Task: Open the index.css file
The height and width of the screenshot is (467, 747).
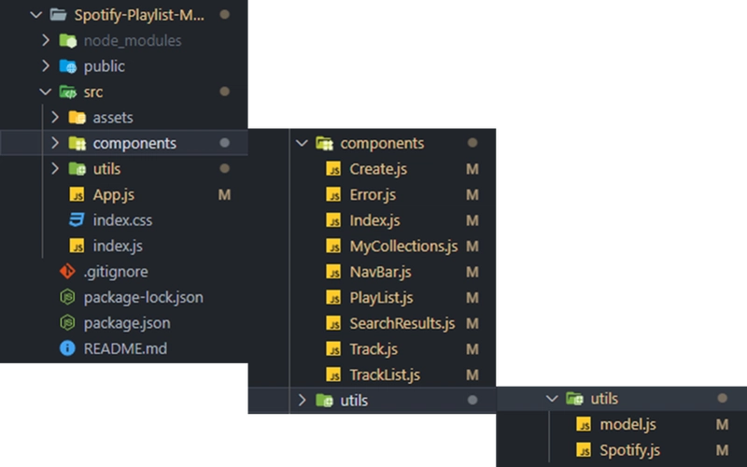Action: pos(122,220)
